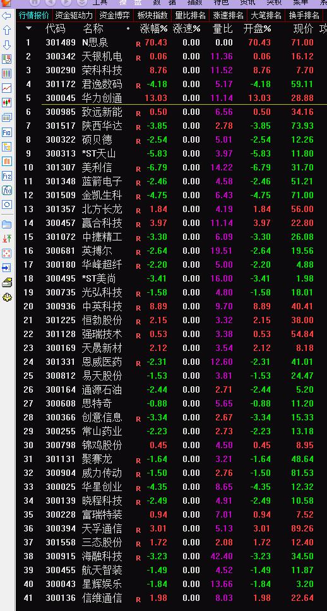Click the f(x) formula icon
327x611 pixels.
point(6,190)
